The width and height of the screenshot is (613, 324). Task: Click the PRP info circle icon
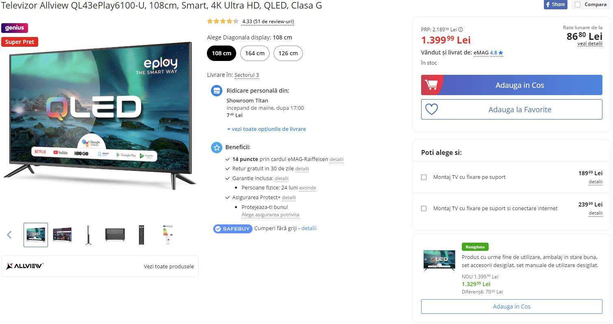[x=461, y=29]
